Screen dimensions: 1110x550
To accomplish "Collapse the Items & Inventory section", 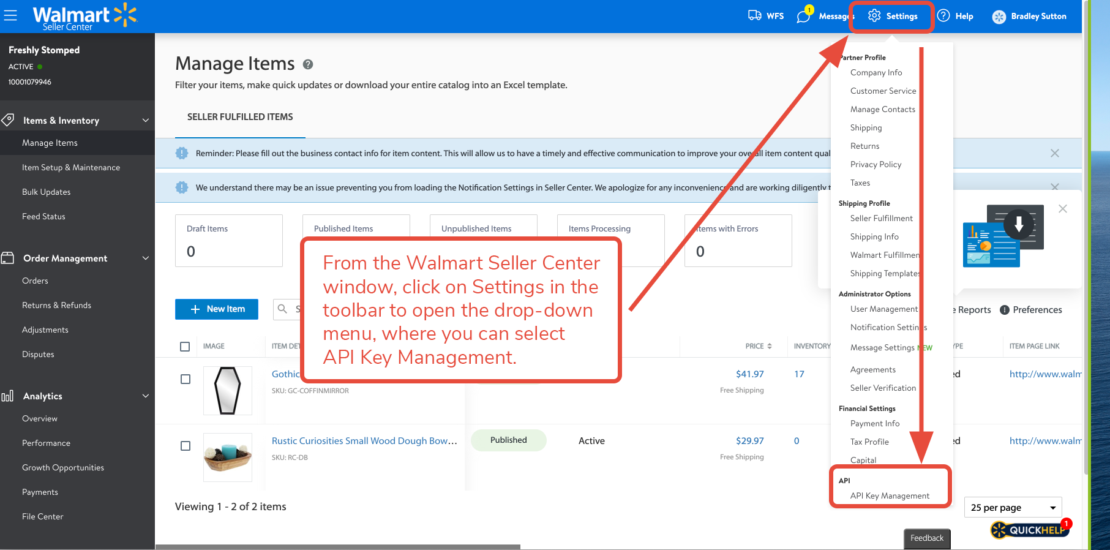I will click(x=146, y=121).
